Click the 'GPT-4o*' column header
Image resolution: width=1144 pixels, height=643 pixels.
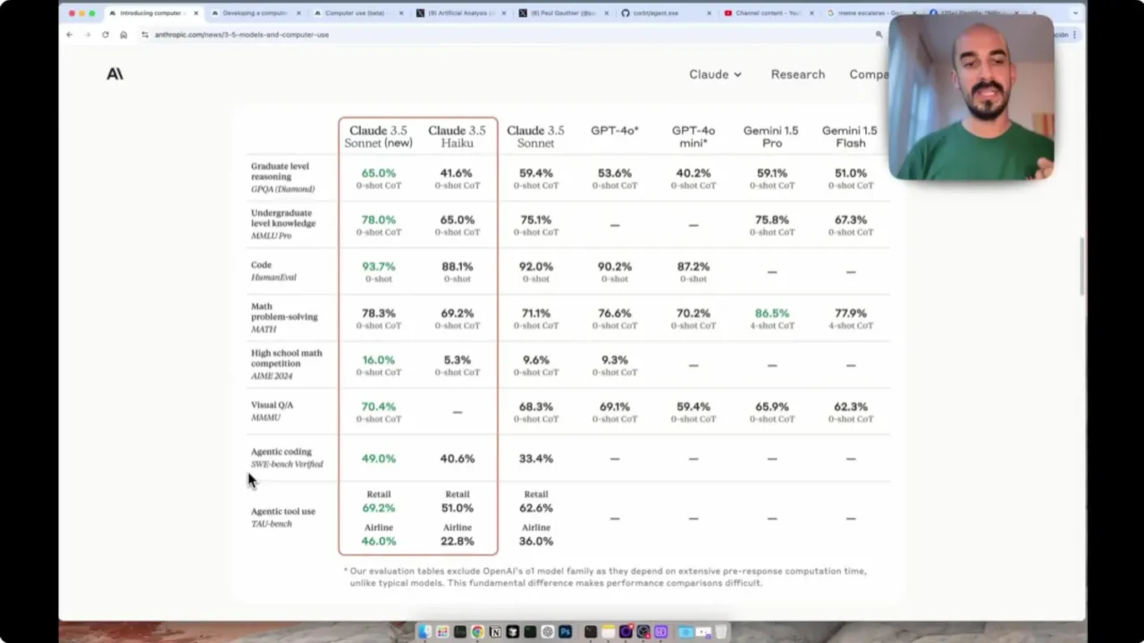(x=614, y=130)
